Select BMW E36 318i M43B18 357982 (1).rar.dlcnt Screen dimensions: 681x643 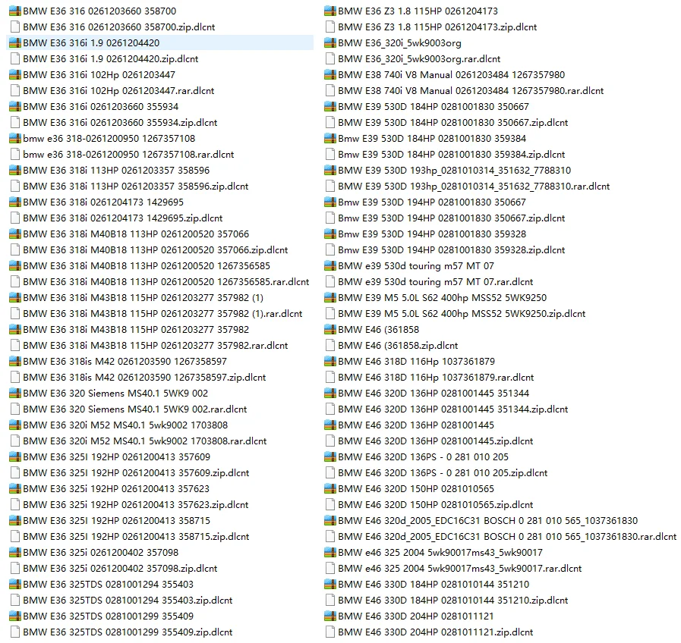coord(156,314)
